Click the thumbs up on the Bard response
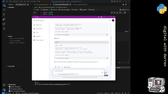The height and width of the screenshot is (94, 168). point(55,67)
